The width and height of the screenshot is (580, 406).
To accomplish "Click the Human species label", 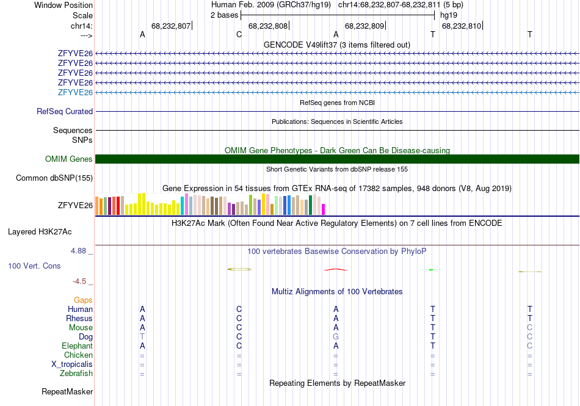I will tap(80, 309).
